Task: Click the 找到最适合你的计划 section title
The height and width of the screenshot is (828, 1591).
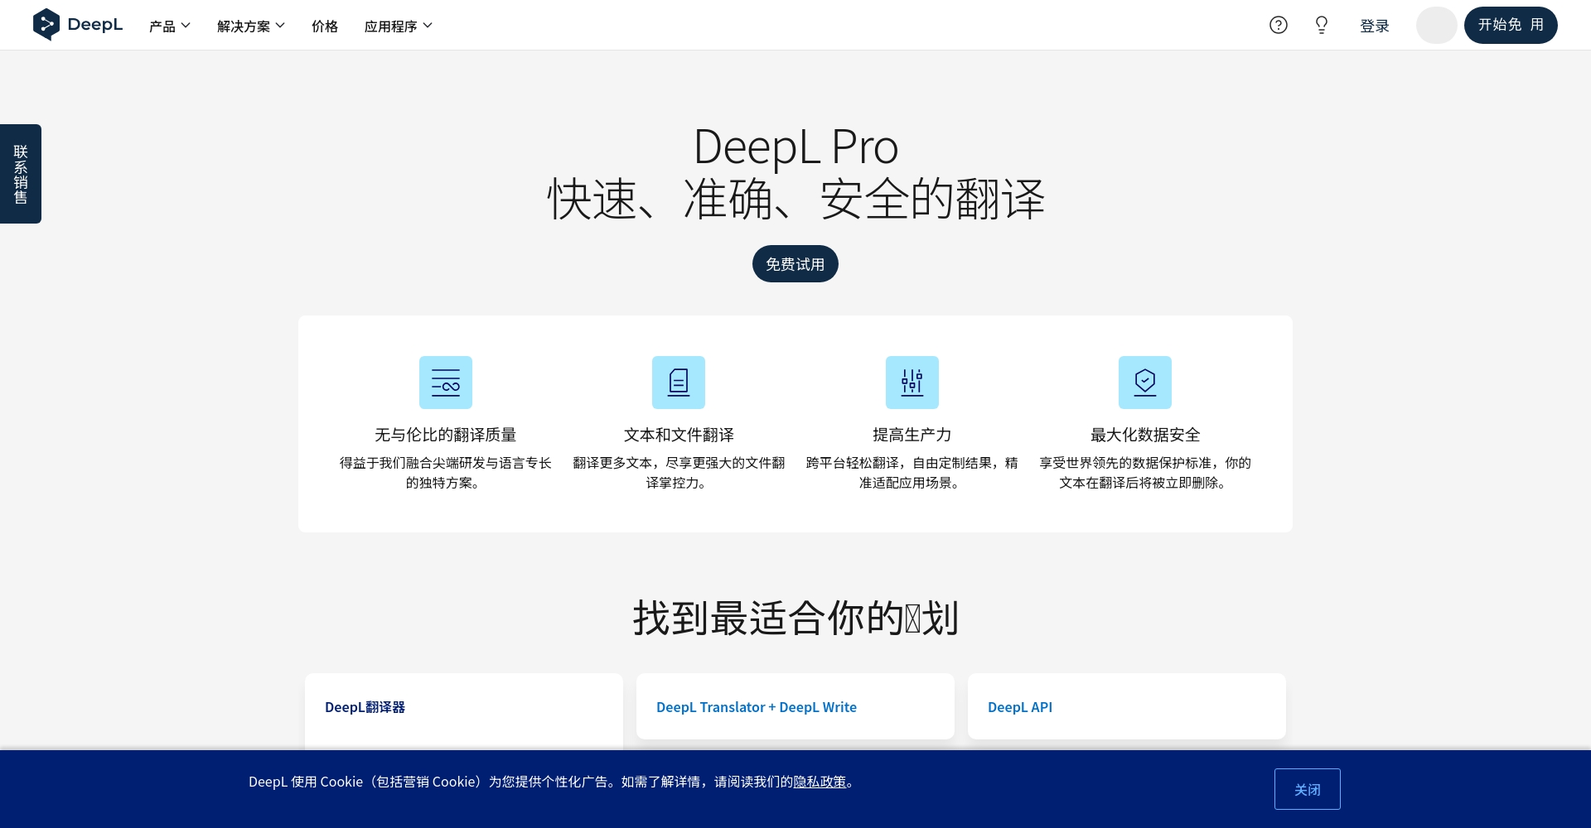Action: (795, 618)
